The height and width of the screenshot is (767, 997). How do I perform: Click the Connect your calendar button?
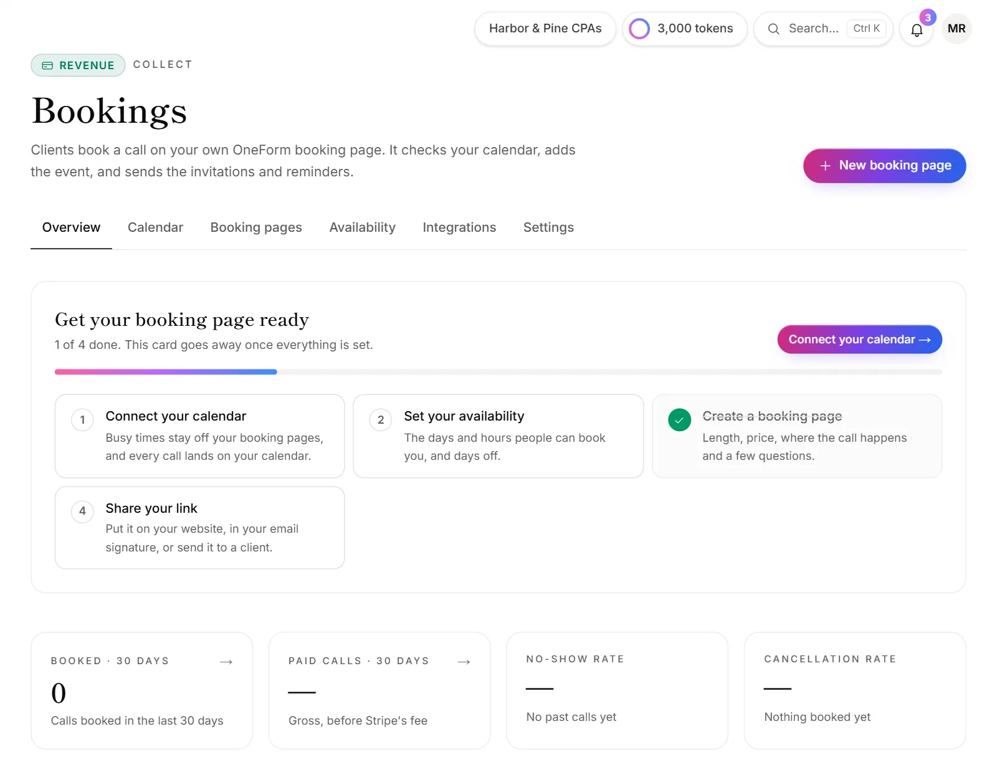(860, 340)
